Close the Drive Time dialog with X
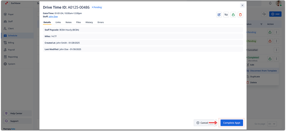Screen dimensions: 286x132 pyautogui.click(x=242, y=6)
